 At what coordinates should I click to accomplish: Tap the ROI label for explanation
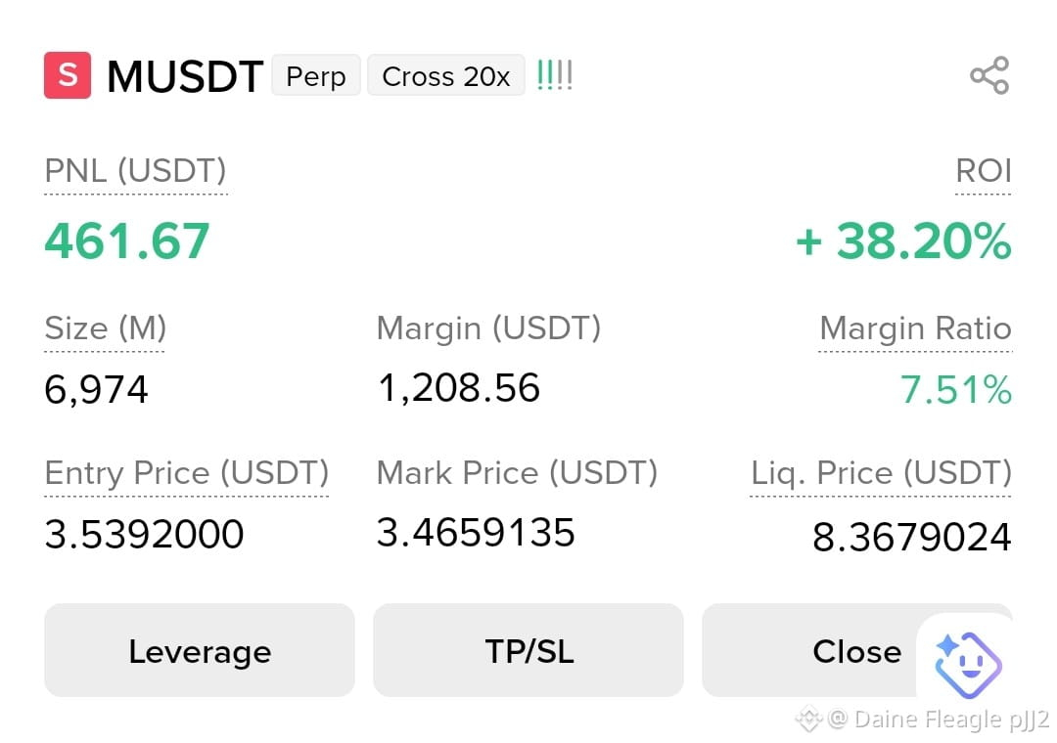point(984,171)
